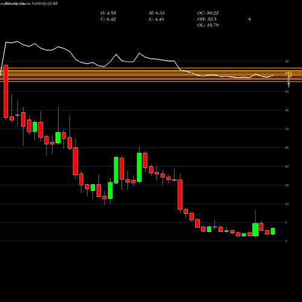Click the 42 price axis label
Screen dimensions: 302x302
287,92
